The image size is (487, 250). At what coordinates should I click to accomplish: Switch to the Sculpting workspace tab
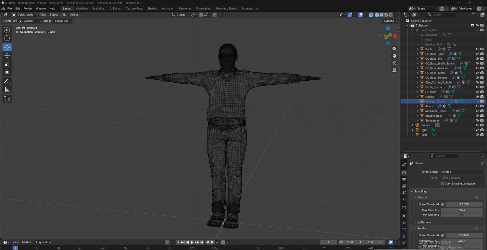tap(98, 8)
